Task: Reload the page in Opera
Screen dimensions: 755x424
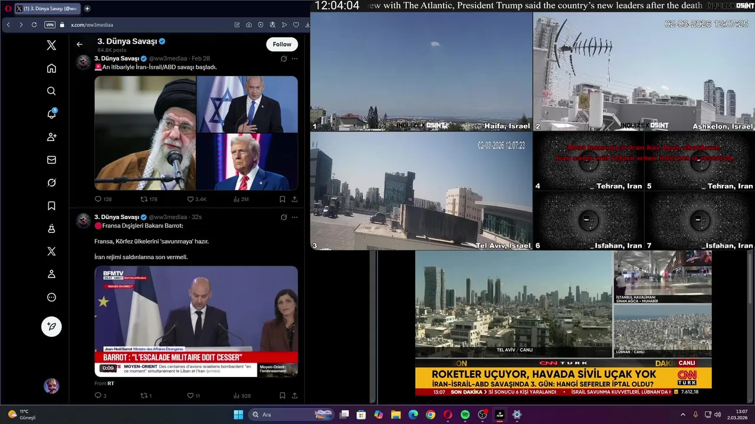Action: tap(34, 25)
